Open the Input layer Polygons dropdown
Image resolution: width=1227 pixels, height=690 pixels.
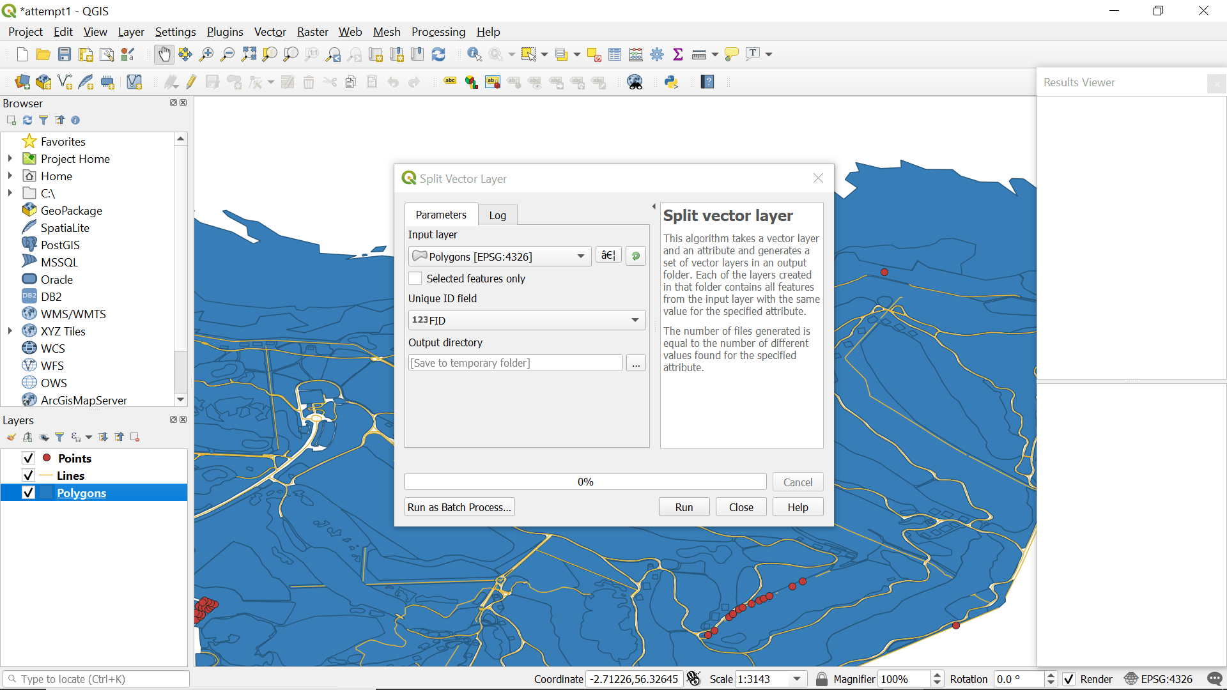pos(500,256)
